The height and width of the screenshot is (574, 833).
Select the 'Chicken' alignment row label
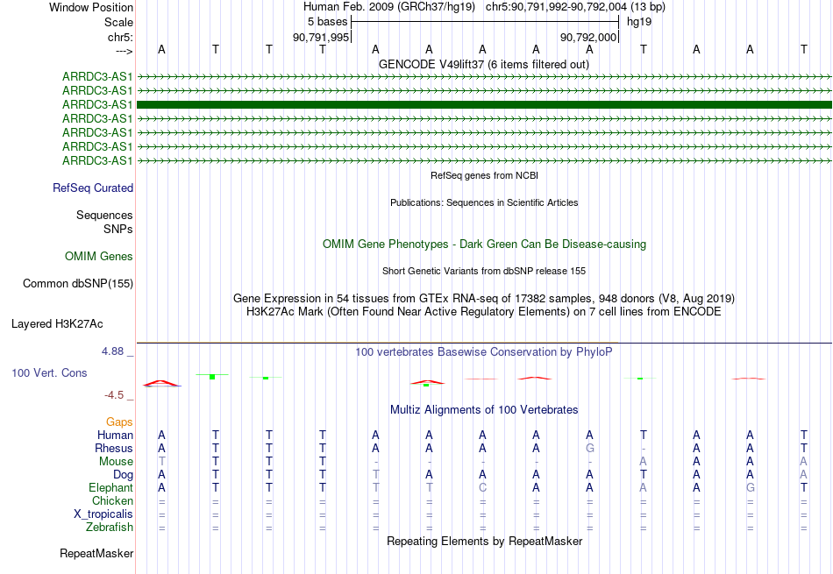click(x=112, y=500)
